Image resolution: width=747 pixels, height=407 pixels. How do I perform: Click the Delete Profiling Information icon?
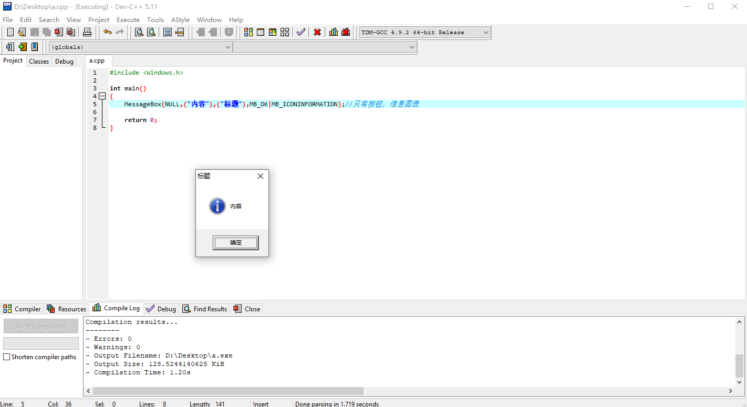(346, 32)
